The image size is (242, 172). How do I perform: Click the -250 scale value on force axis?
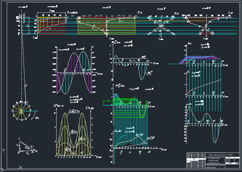(72, 16)
